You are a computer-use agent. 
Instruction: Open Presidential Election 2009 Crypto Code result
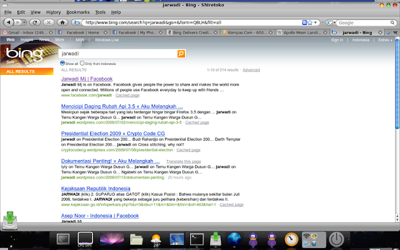(x=113, y=133)
